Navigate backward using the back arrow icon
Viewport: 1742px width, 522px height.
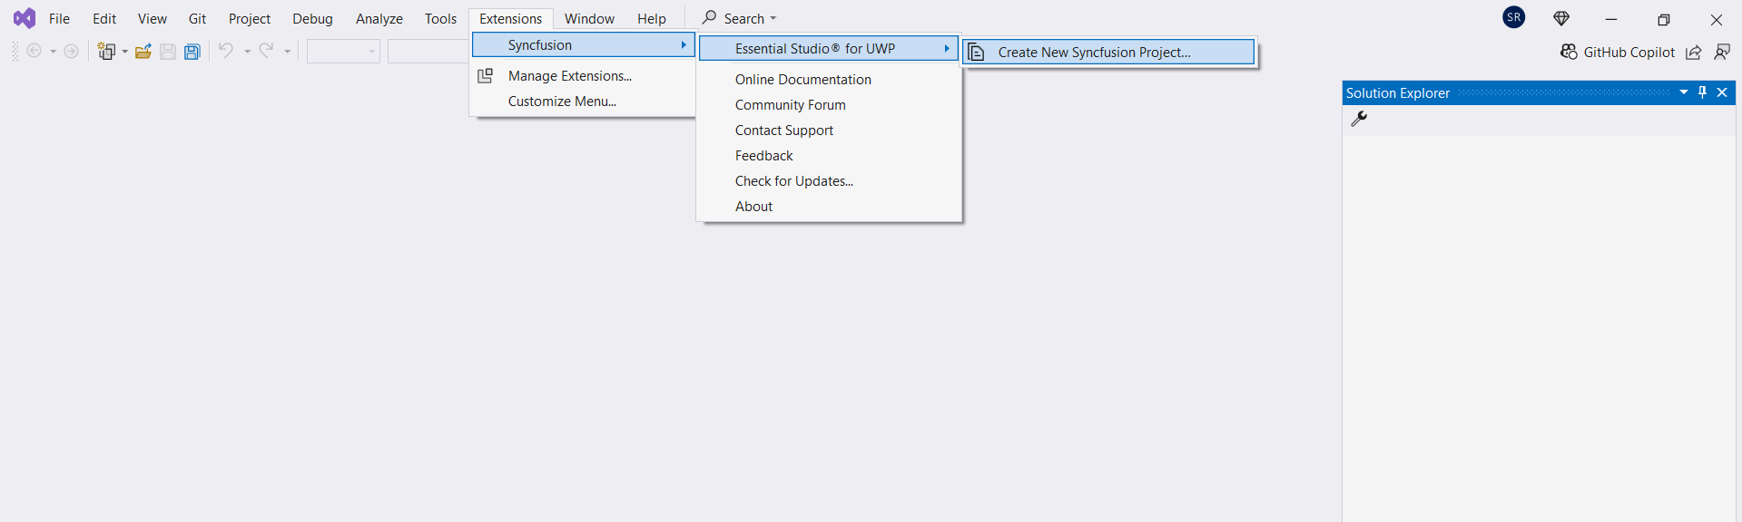[34, 52]
